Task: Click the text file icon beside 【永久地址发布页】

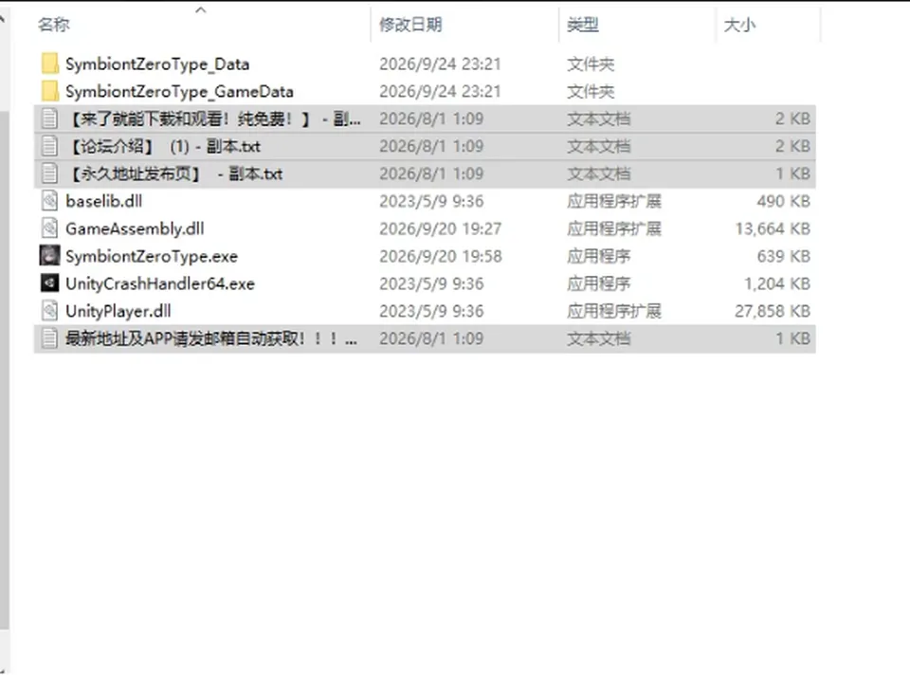Action: 50,173
